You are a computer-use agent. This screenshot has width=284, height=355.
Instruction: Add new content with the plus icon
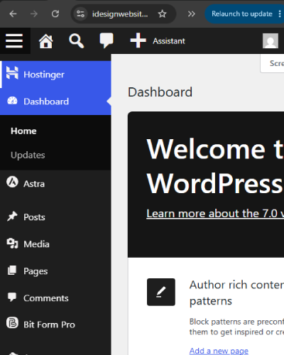(138, 40)
